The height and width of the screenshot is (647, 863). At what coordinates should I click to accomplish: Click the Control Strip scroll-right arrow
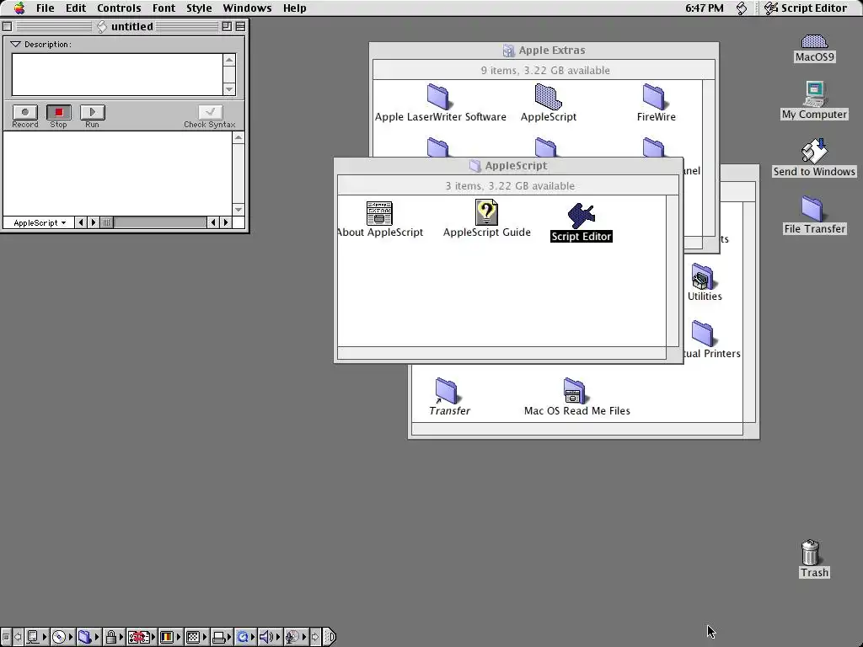[x=315, y=637]
